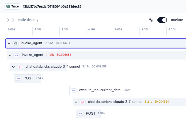The image size is (186, 121).
Task: Click the span icon on second invoke_agent row
Action: 17,55
